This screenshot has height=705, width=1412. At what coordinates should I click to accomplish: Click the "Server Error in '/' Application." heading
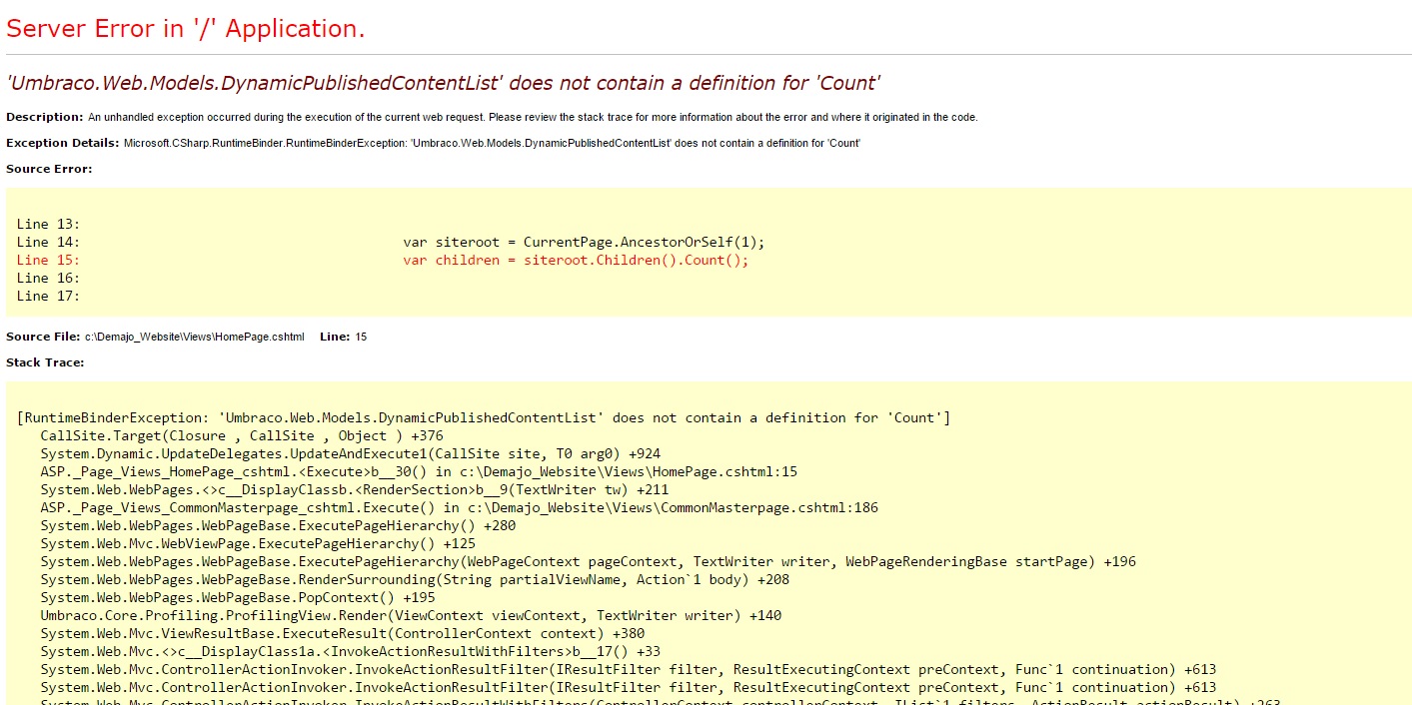[186, 29]
